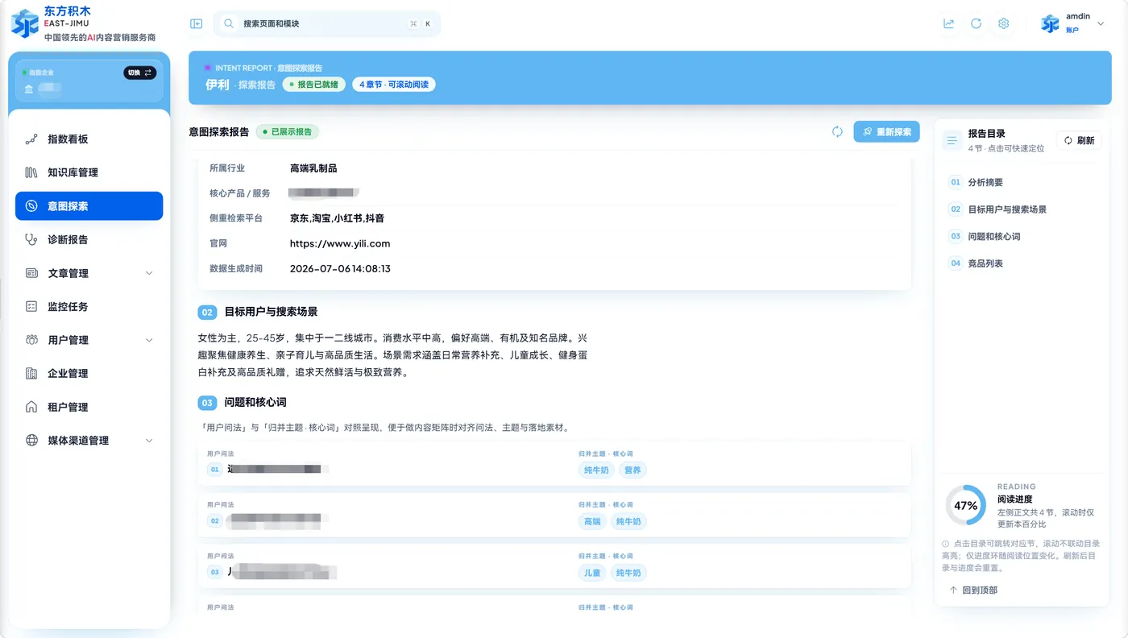This screenshot has width=1128, height=638.
Task: Click the 知识库管理 books icon
Action: (x=31, y=172)
